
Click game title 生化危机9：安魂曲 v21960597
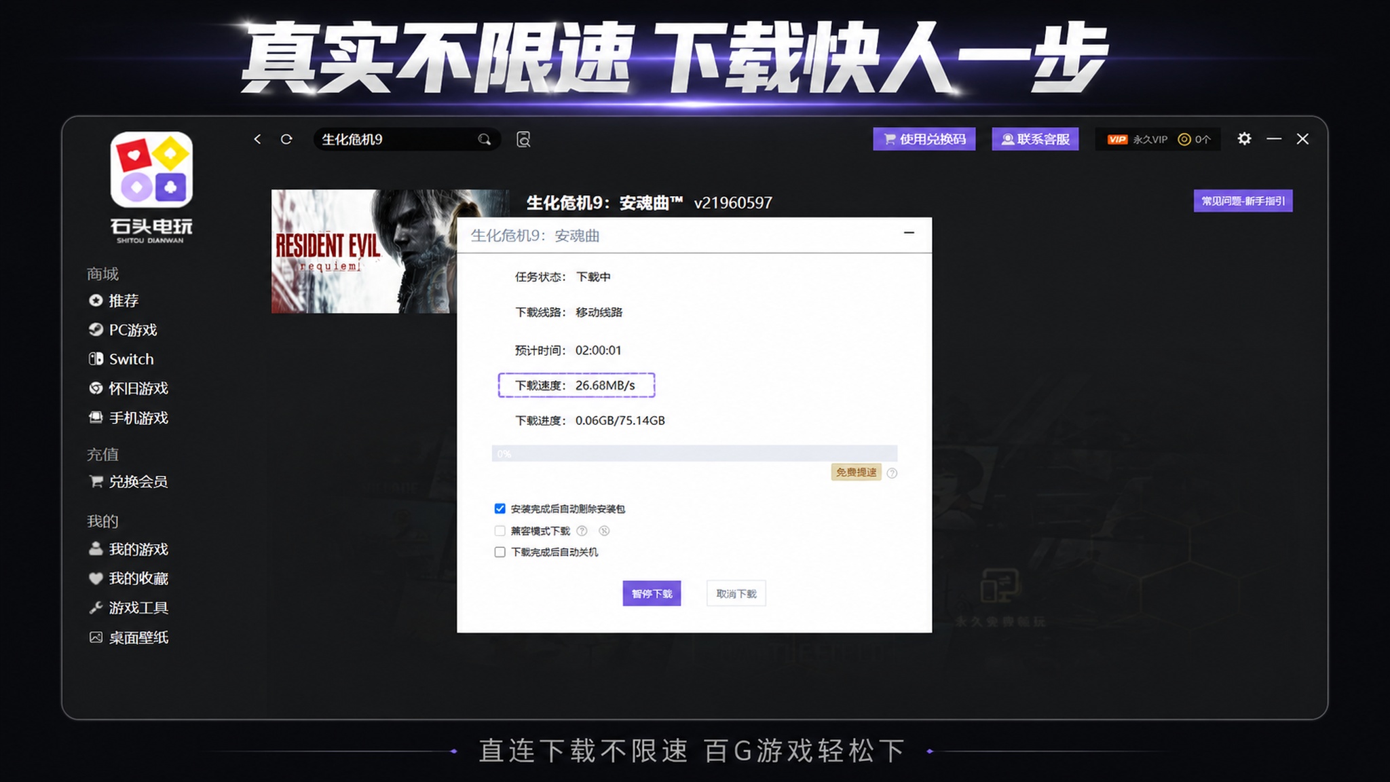[650, 202]
